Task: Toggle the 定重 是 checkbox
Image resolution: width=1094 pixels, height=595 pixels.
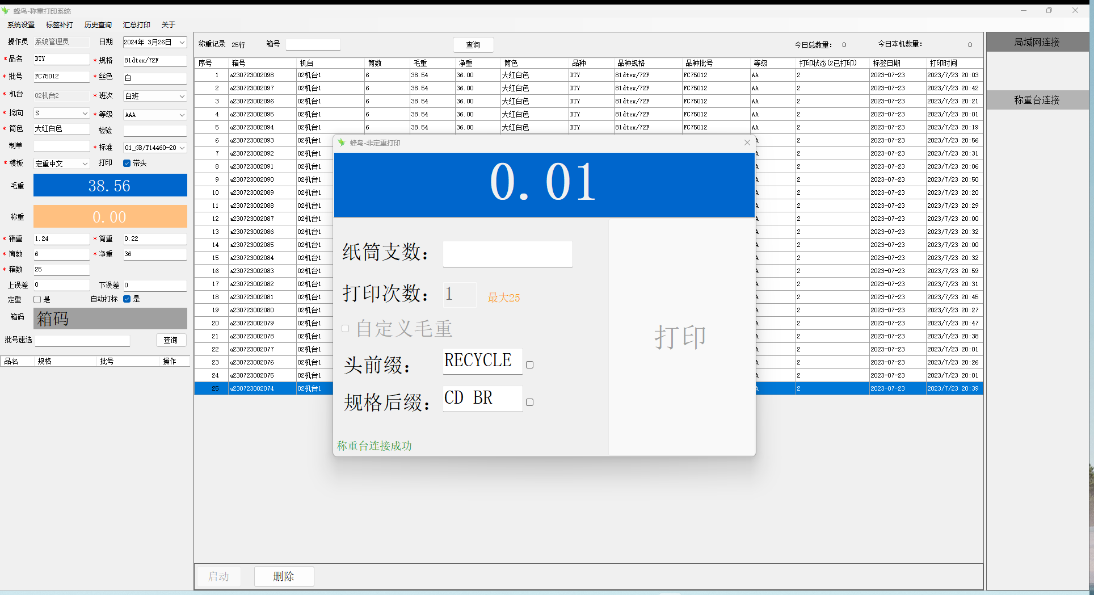Action: click(37, 299)
